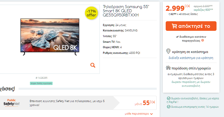Click the 48 άτοκες δόσεις installment text
This screenshot has height=117, width=224.
pos(188,14)
